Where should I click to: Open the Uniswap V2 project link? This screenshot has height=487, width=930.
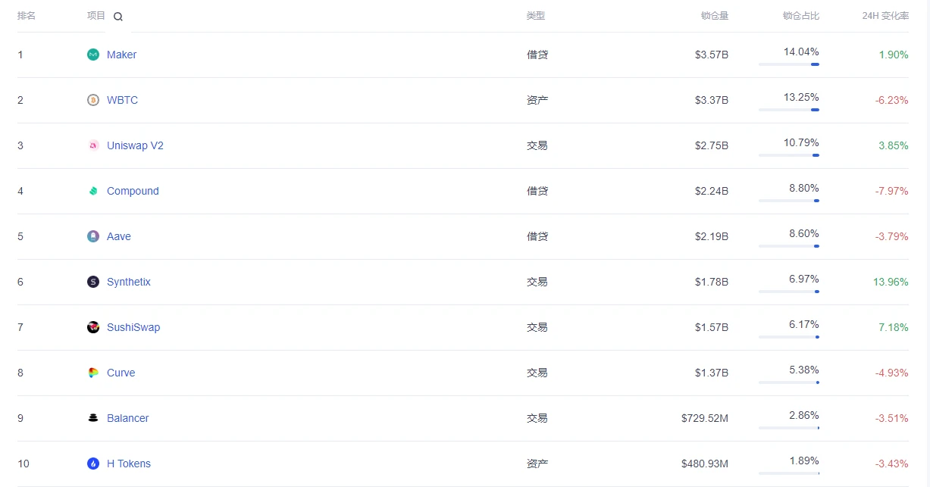pyautogui.click(x=135, y=145)
